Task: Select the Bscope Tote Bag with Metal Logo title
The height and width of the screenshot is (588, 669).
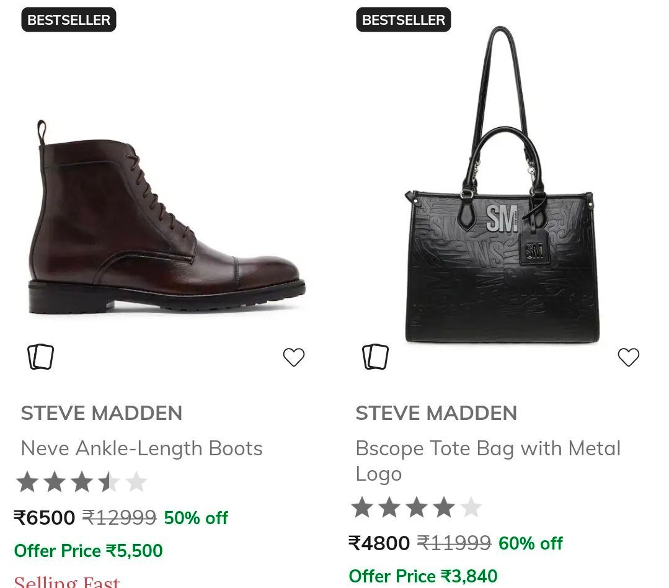Action: pyautogui.click(x=489, y=460)
